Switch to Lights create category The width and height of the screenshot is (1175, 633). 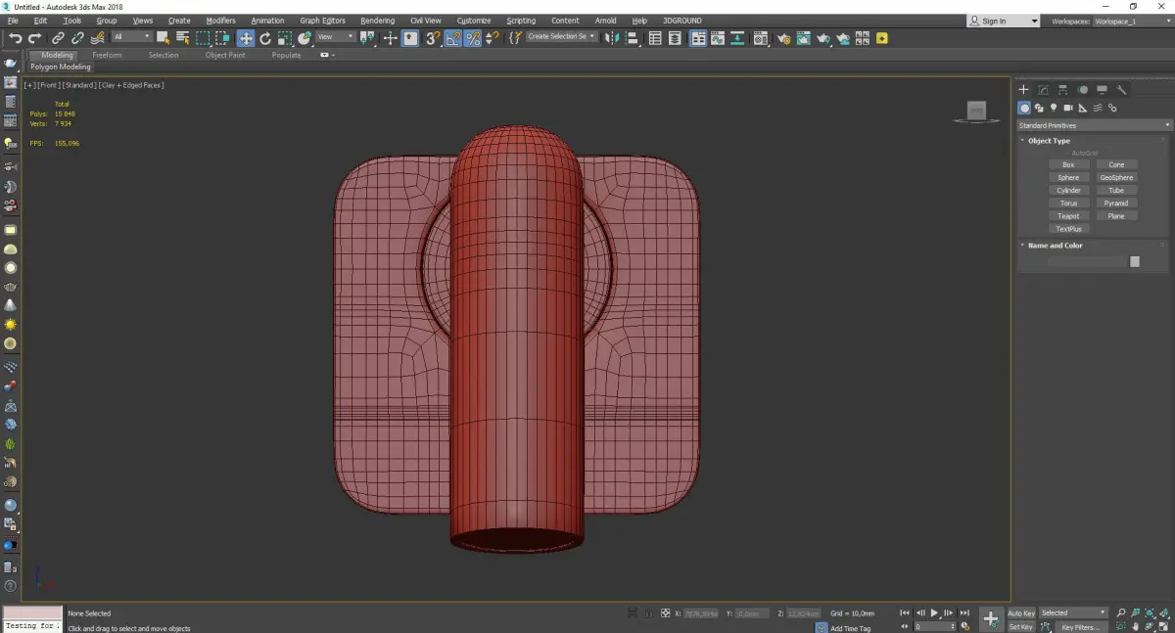point(1054,108)
